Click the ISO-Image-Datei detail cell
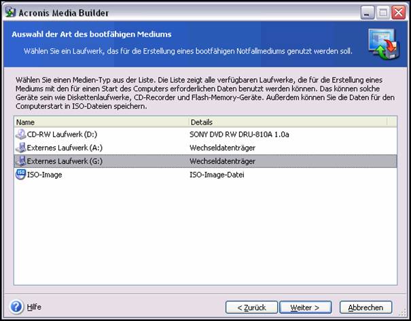The image size is (411, 321). (x=217, y=175)
